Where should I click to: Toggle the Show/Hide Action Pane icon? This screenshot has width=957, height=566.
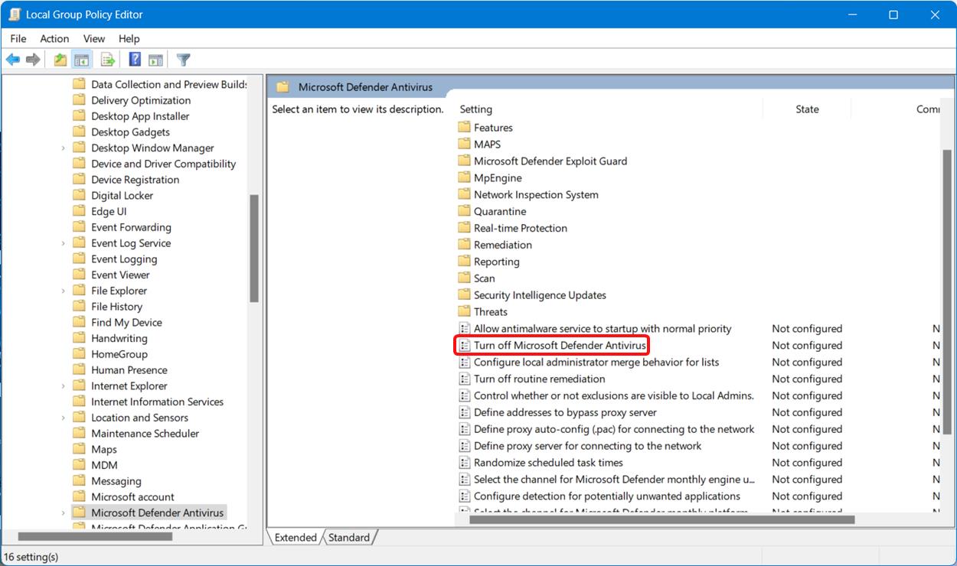(156, 59)
